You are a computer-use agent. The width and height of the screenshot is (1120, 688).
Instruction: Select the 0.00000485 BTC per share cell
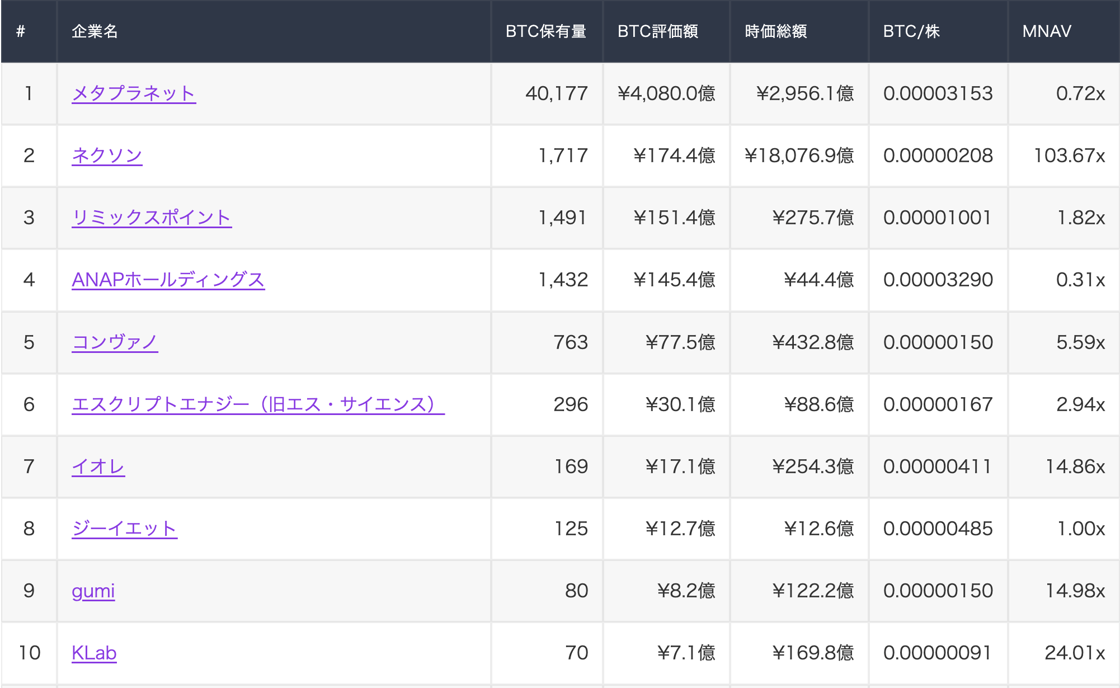click(938, 529)
